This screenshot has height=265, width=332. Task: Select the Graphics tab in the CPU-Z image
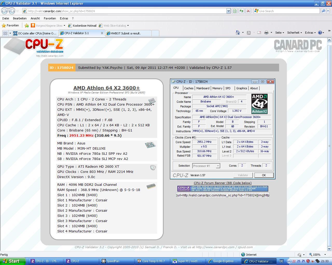click(241, 88)
